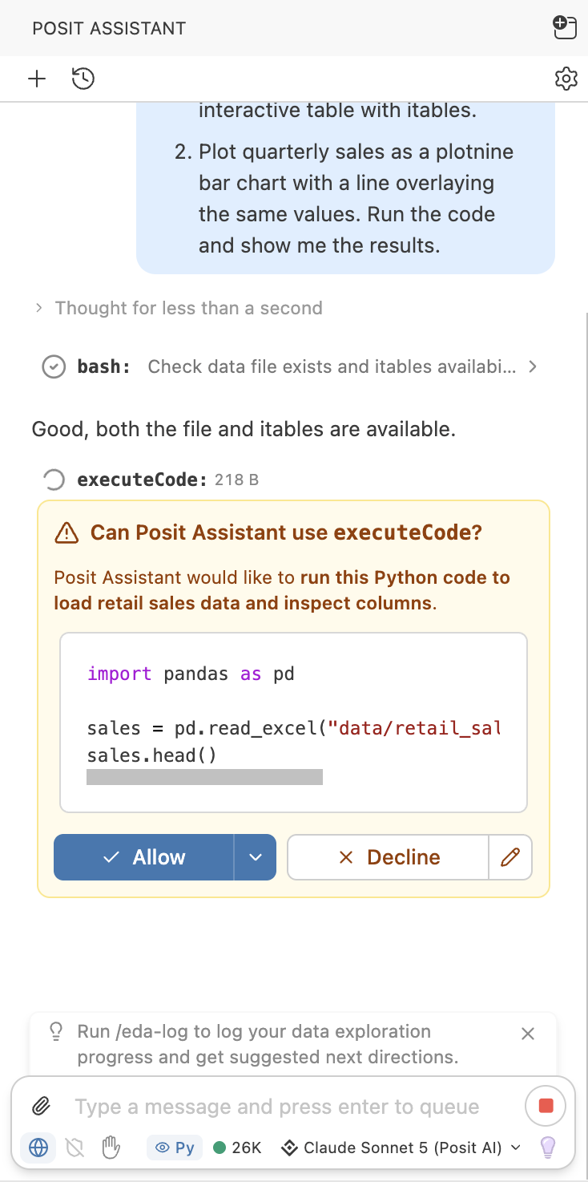Click the new panel icon beside POSIT ASSISTANT

[566, 27]
